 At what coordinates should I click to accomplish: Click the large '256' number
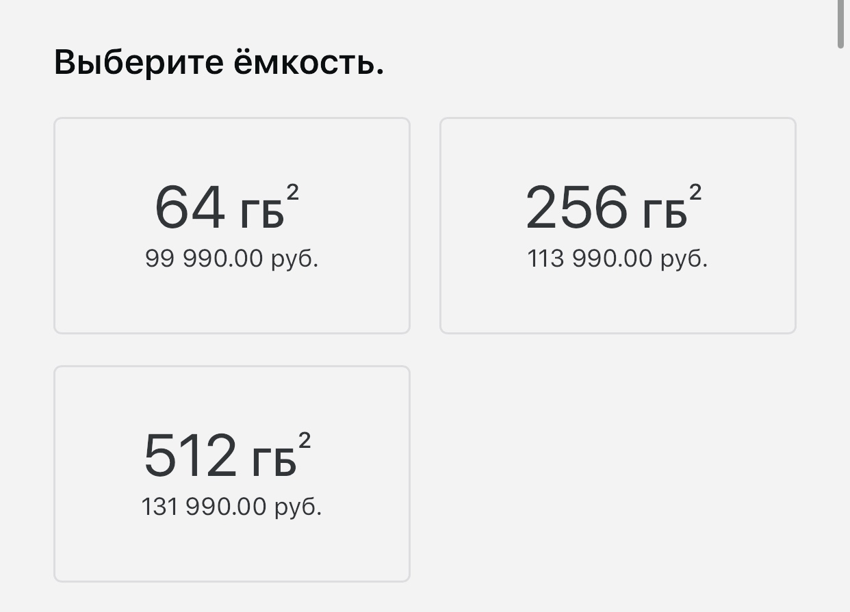coord(576,208)
